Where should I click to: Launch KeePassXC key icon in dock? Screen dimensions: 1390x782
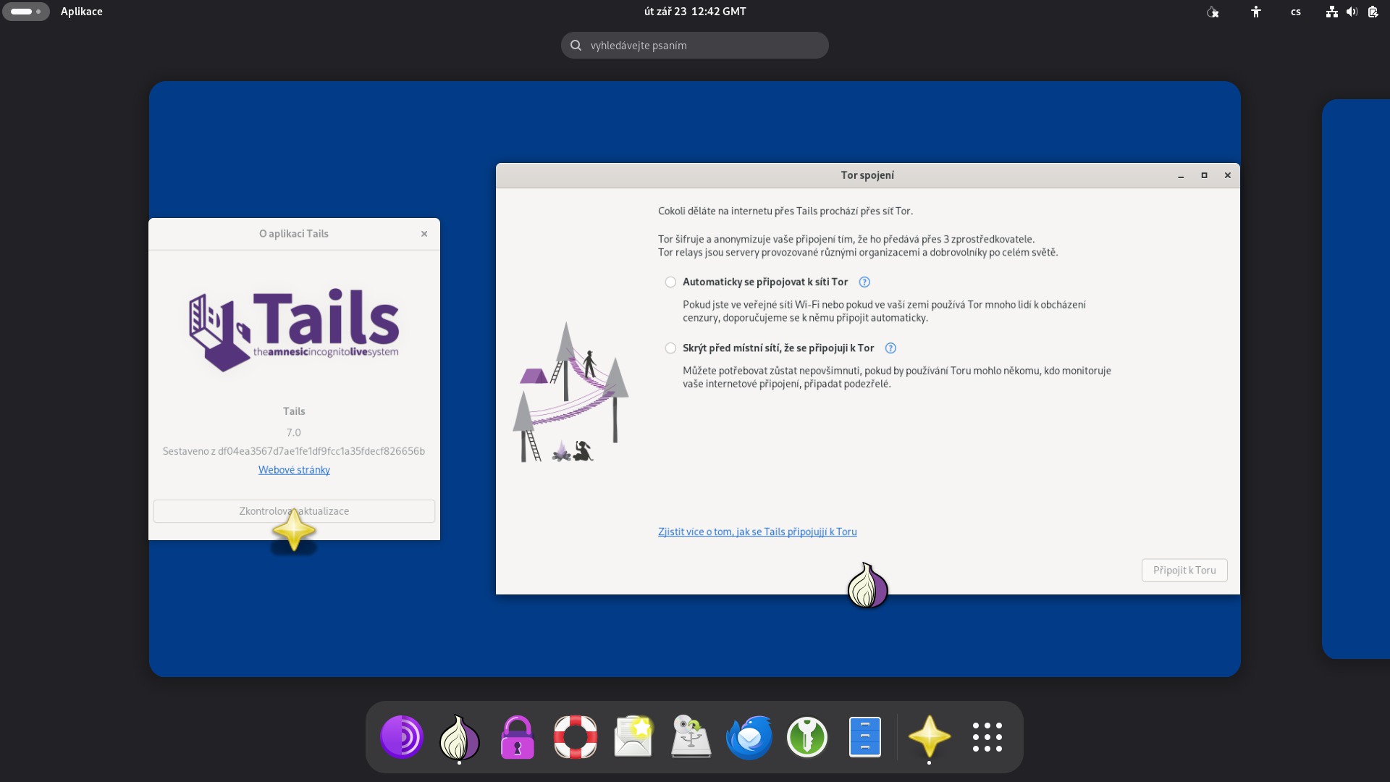click(806, 737)
